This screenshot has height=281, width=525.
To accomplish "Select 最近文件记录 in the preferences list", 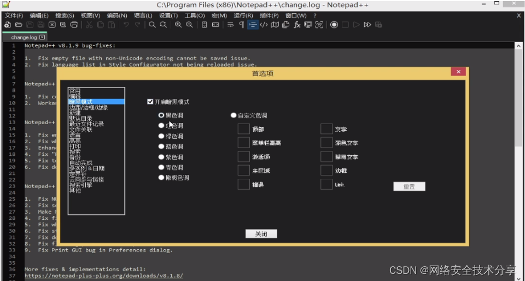I will 96,124.
